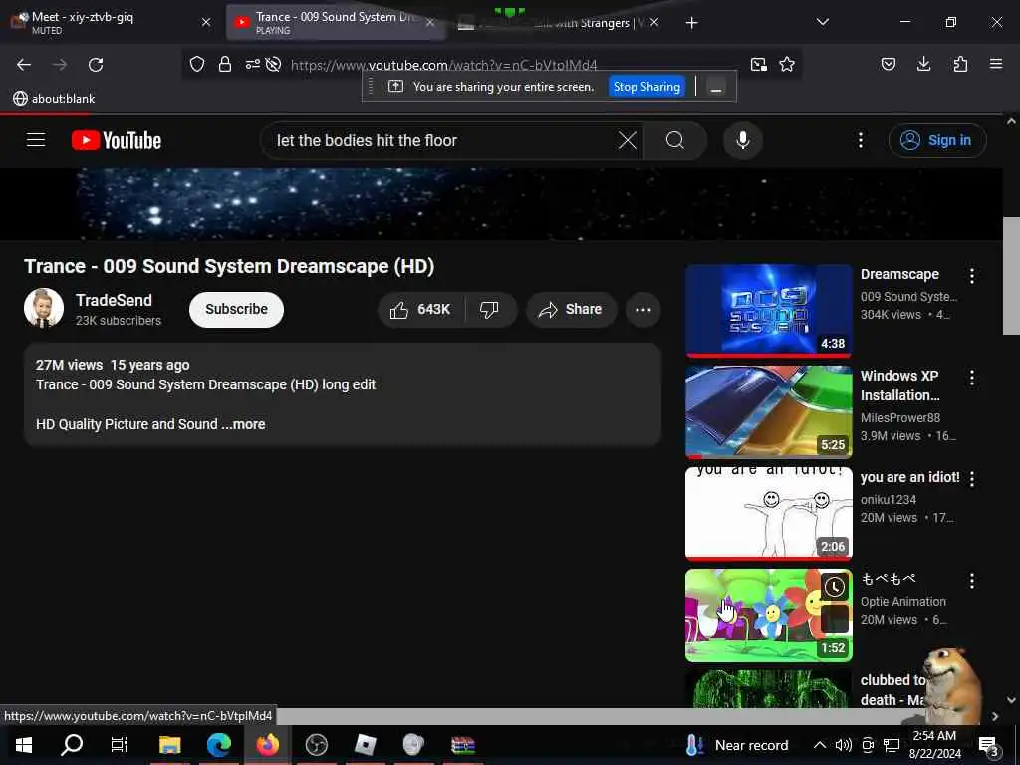This screenshot has width=1020, height=765.
Task: Open the Windows XP Installation title link
Action: (899, 385)
